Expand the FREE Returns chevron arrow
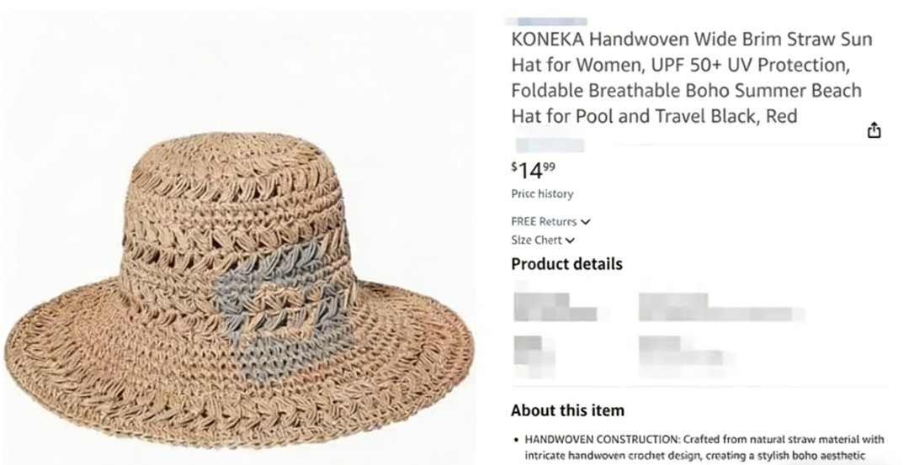This screenshot has height=465, width=909. (x=586, y=222)
